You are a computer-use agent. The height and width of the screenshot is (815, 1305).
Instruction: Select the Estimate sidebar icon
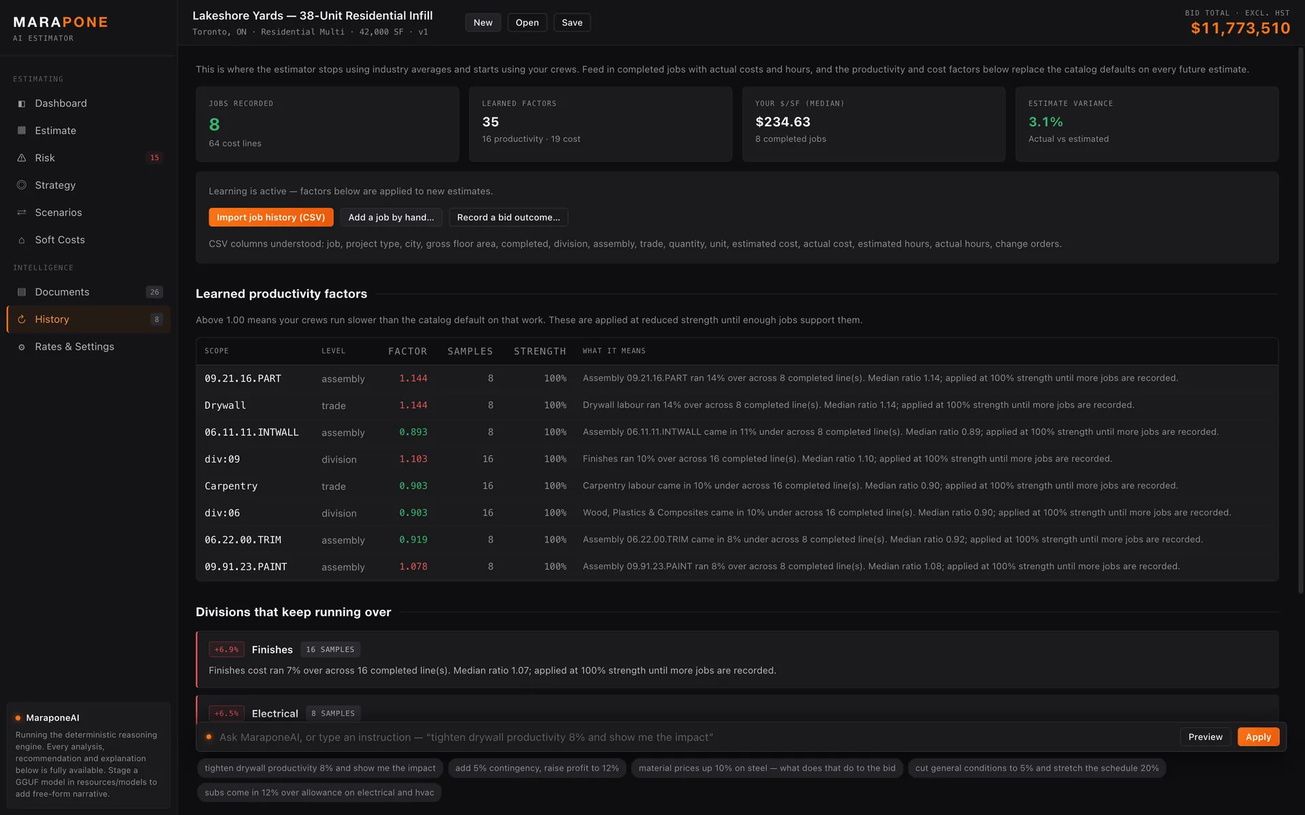[22, 130]
